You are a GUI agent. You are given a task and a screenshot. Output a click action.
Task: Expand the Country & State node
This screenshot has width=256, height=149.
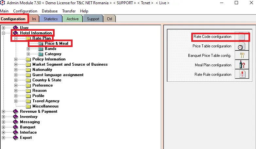point(16,80)
